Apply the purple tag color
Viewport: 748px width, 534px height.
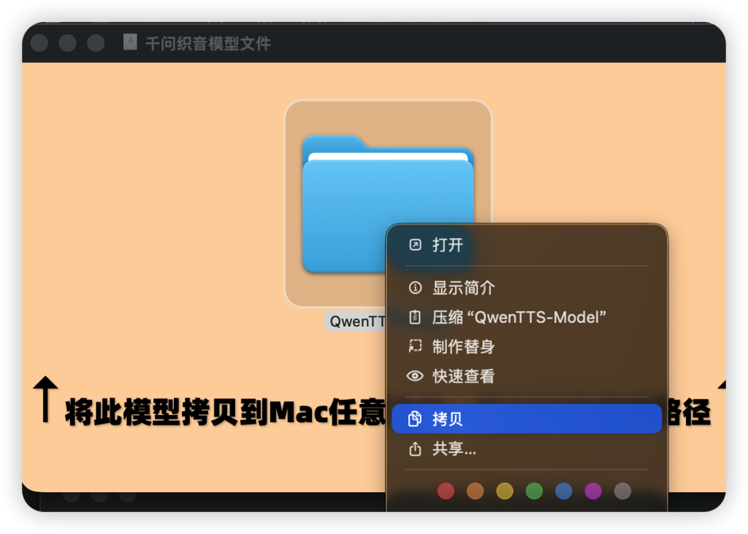pyautogui.click(x=593, y=491)
